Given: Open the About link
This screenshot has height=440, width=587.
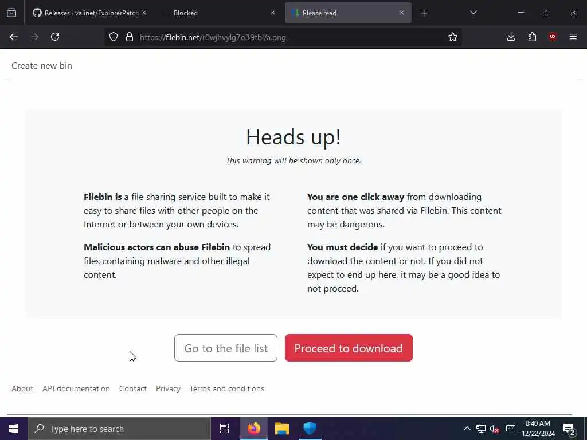Looking at the screenshot, I should (22, 389).
